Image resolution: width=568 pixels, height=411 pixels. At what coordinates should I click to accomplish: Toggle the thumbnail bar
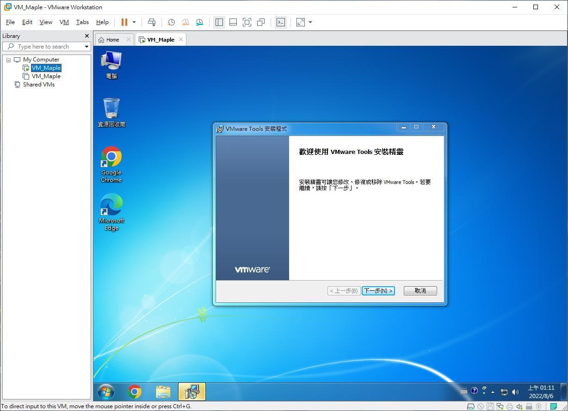233,22
